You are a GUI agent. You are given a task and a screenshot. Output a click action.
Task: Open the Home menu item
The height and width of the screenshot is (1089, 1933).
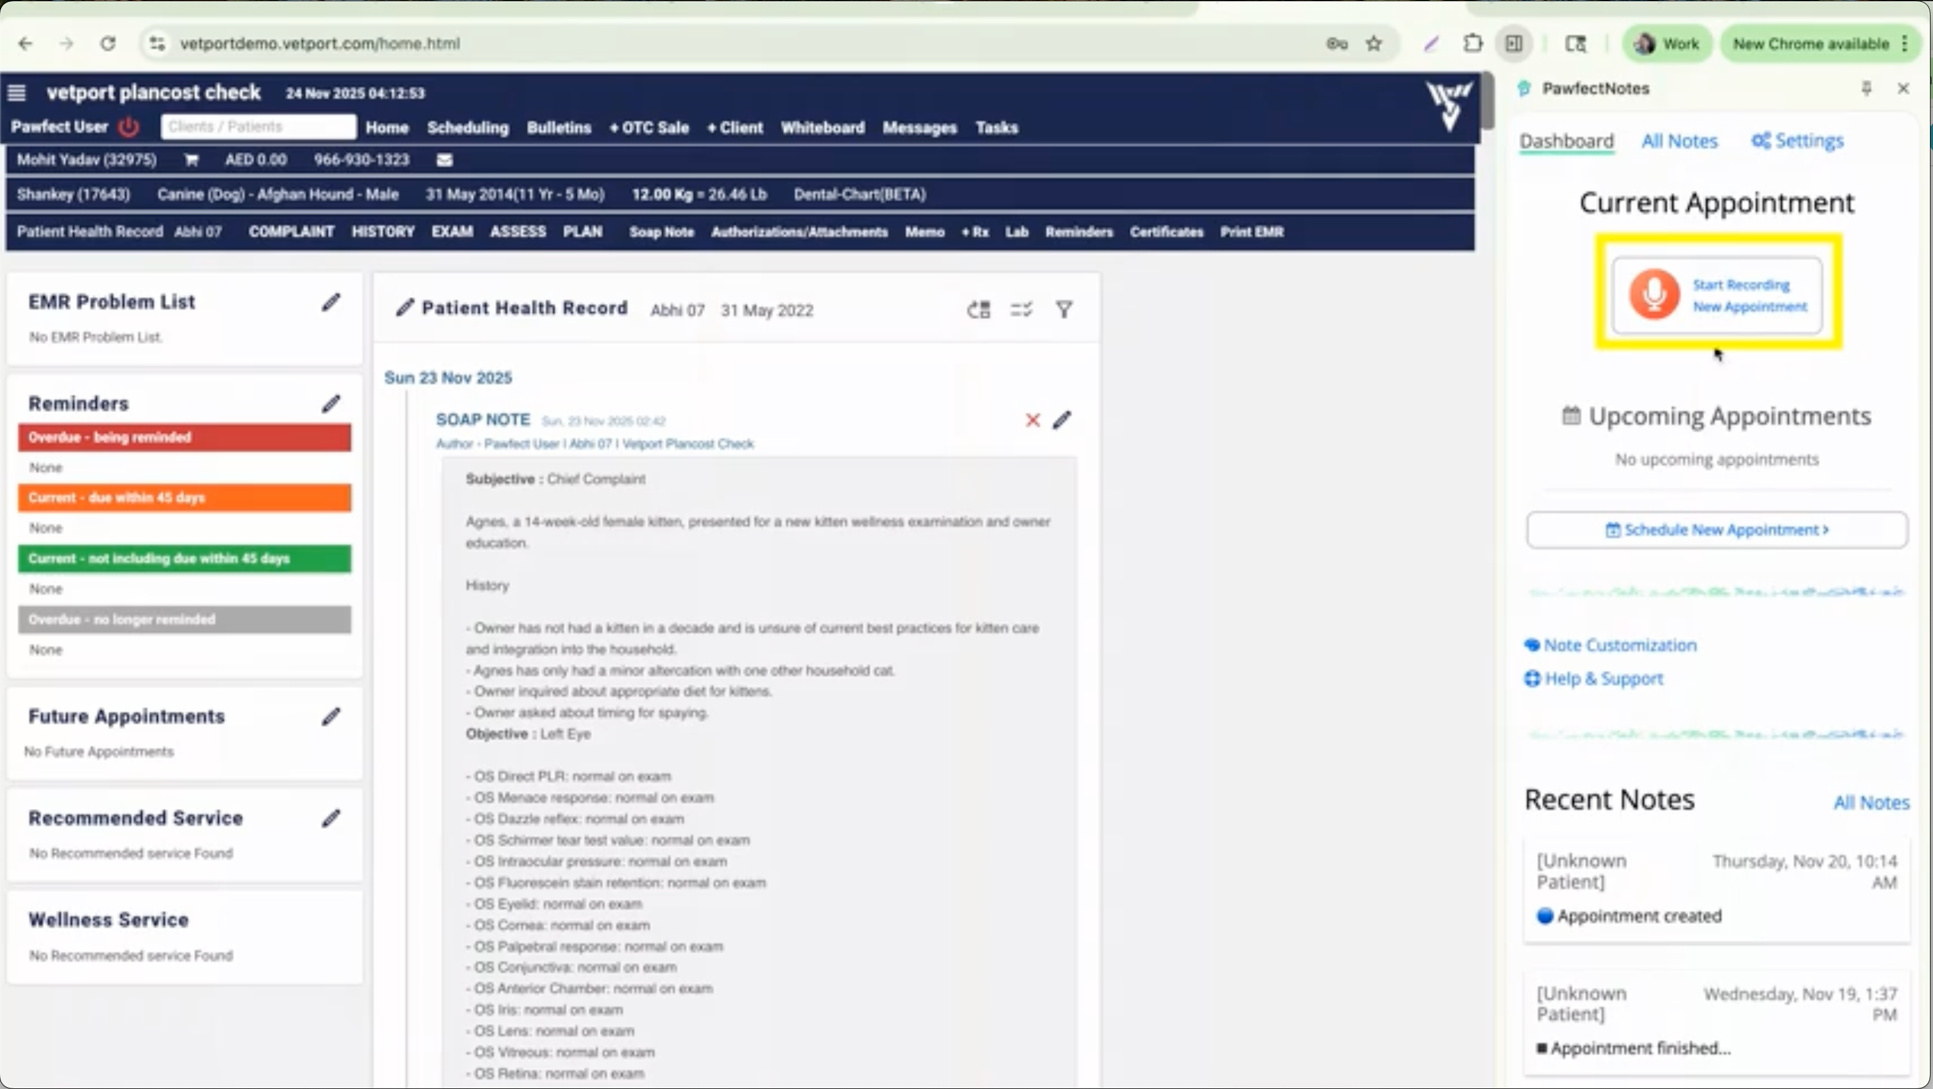click(x=387, y=128)
